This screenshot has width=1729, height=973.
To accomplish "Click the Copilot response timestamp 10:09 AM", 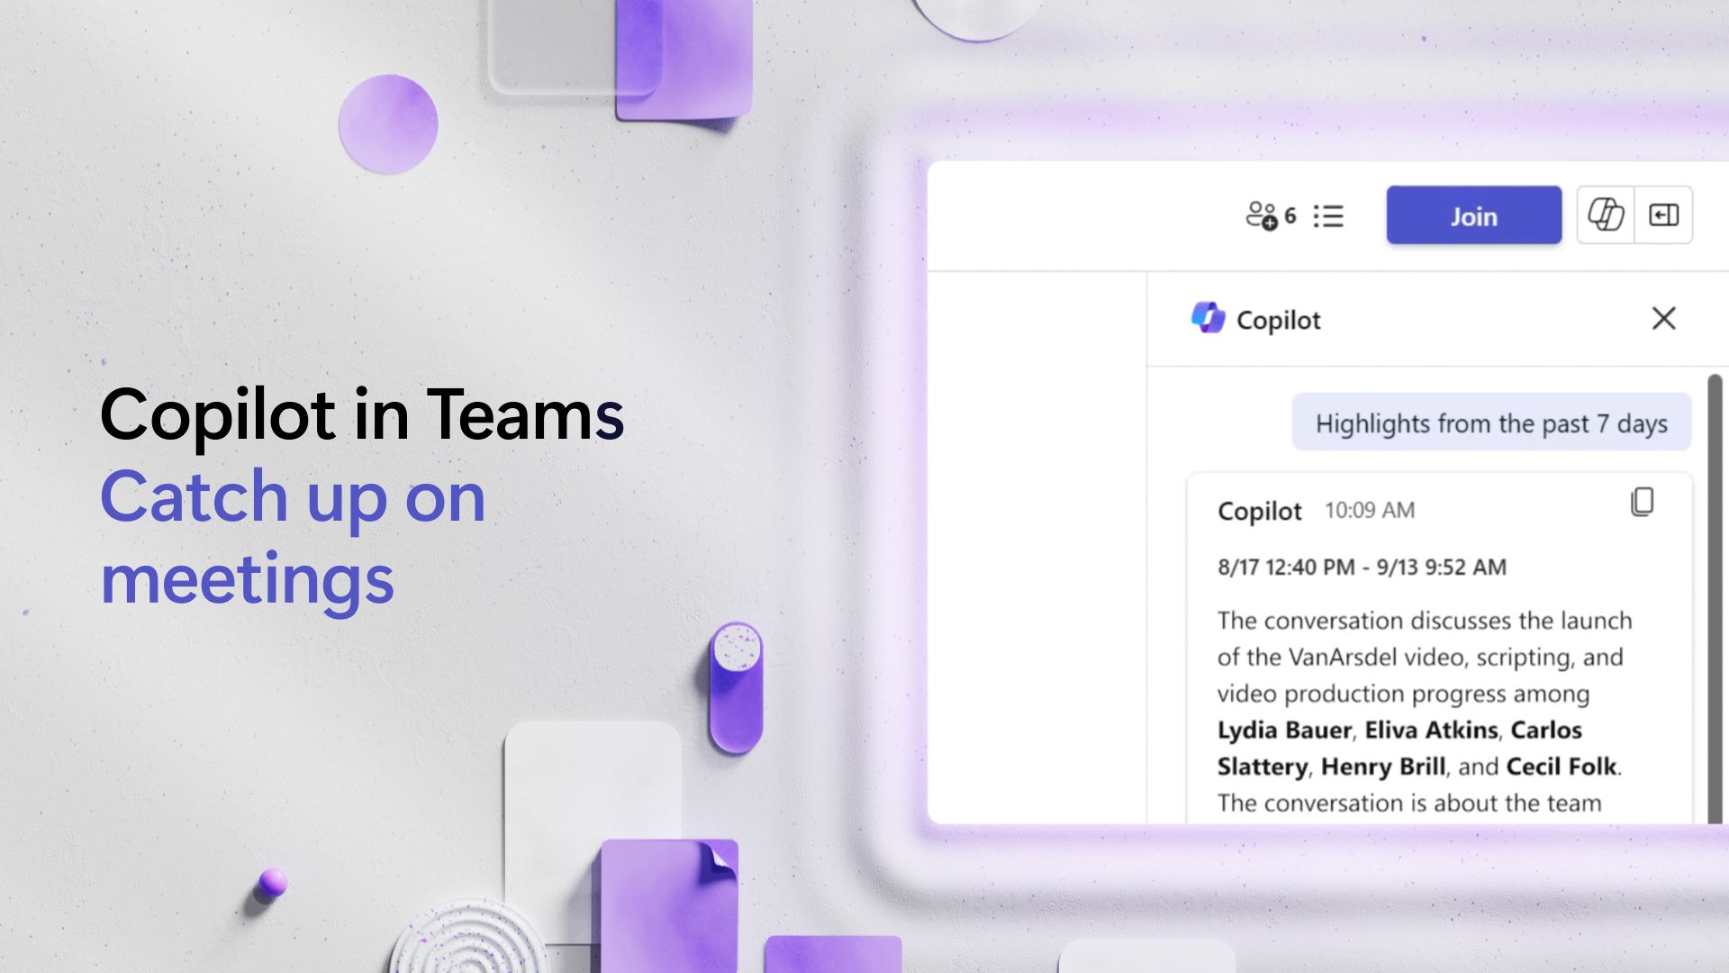I will pyautogui.click(x=1369, y=508).
